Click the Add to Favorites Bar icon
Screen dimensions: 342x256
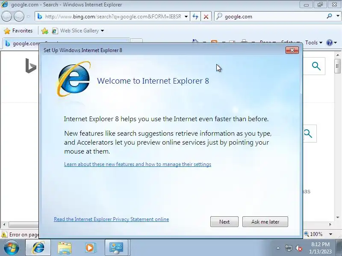pos(45,31)
